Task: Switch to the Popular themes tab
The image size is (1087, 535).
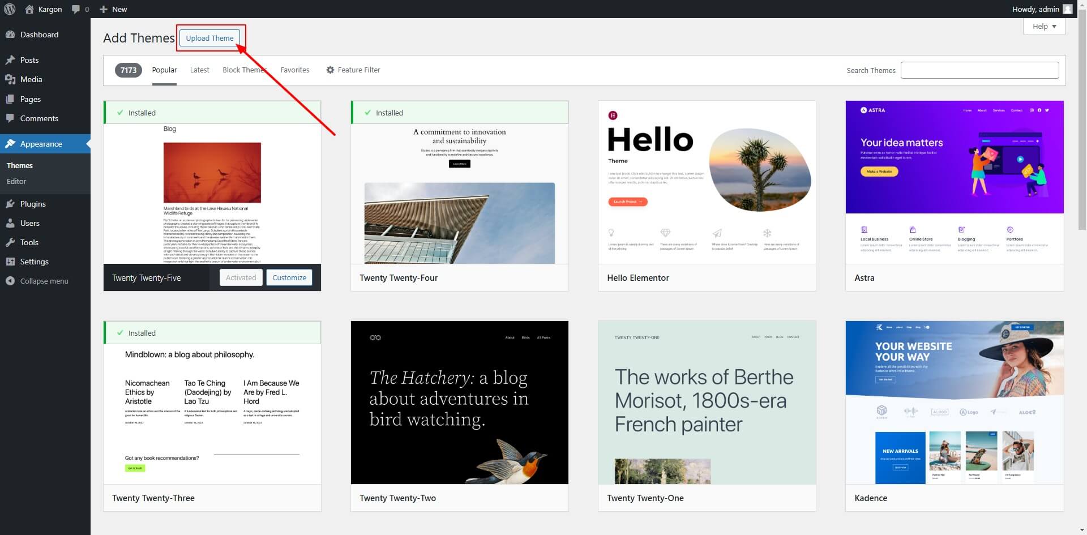Action: [x=164, y=70]
